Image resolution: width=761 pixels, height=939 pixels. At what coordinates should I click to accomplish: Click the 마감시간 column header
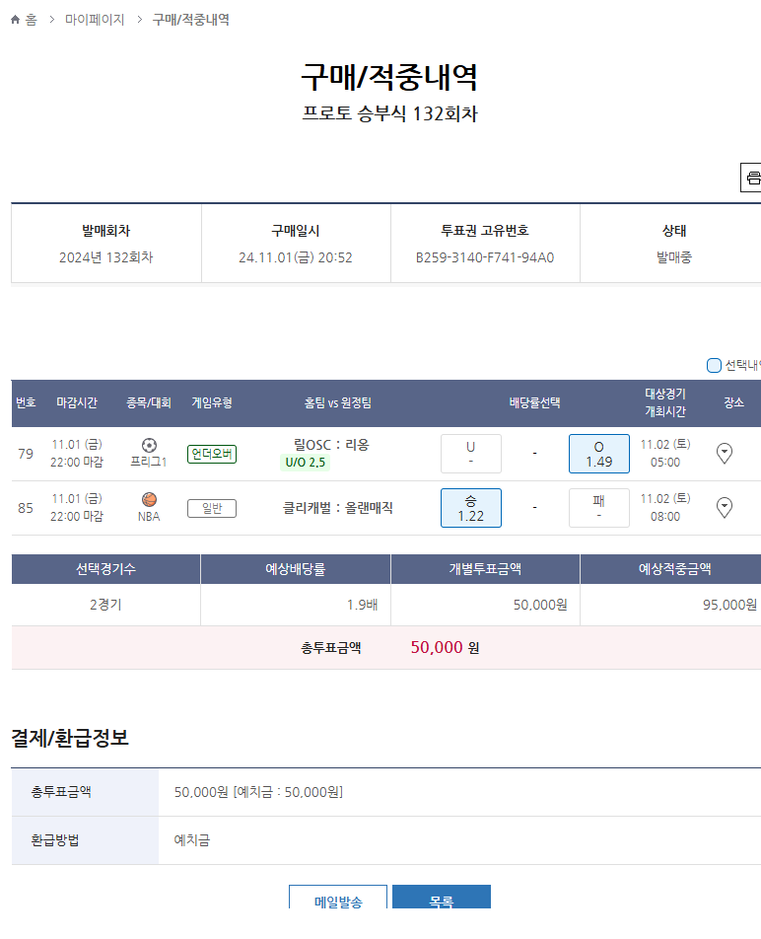[77, 402]
